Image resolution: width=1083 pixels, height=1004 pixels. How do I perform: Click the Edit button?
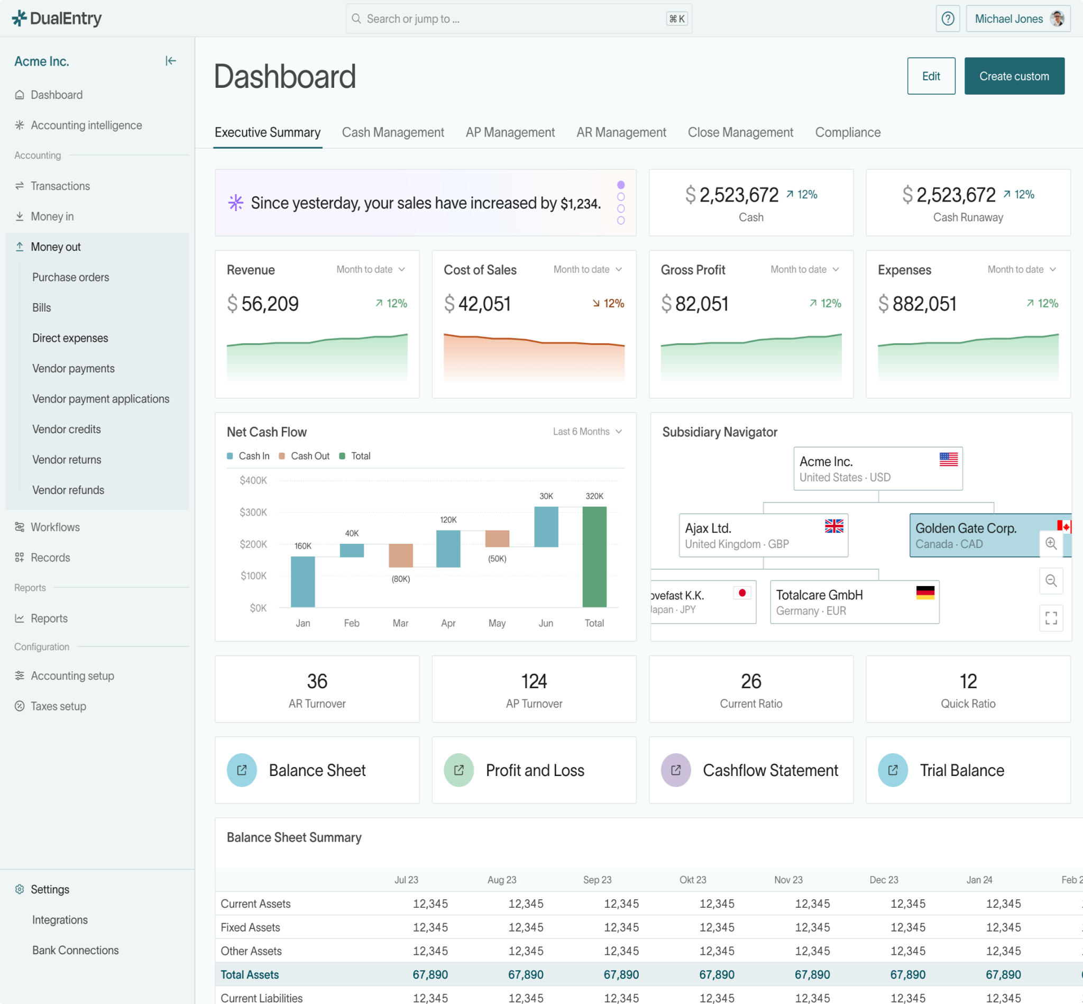click(x=930, y=76)
